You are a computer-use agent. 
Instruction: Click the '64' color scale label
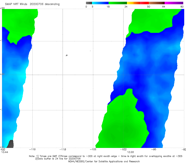pyautogui.click(x=164, y=7)
